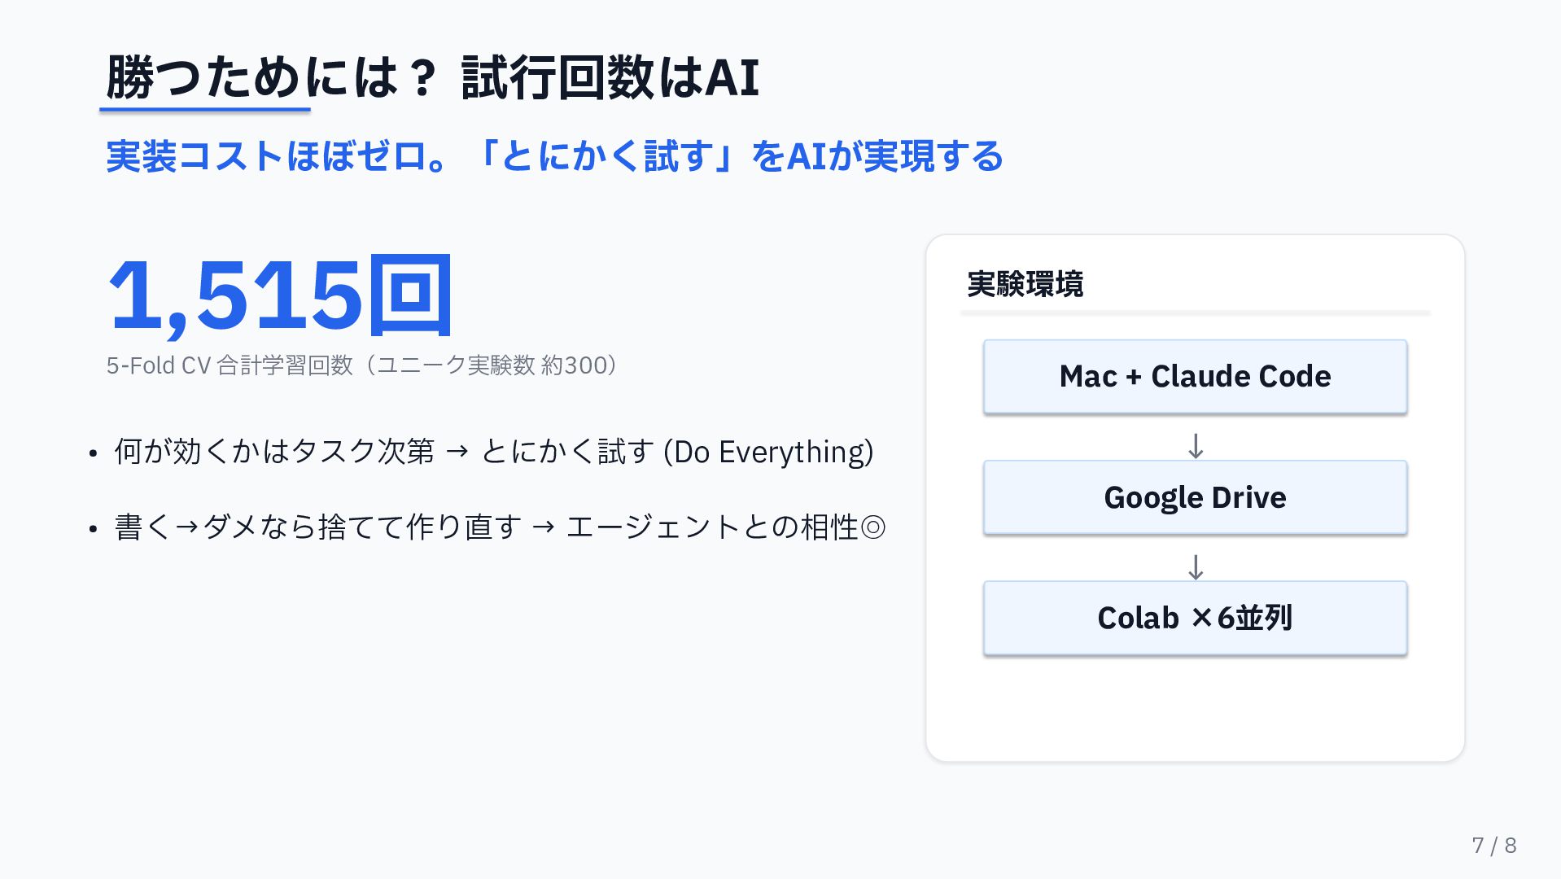
Task: Click the 実験環境 card heading
Action: (1025, 284)
